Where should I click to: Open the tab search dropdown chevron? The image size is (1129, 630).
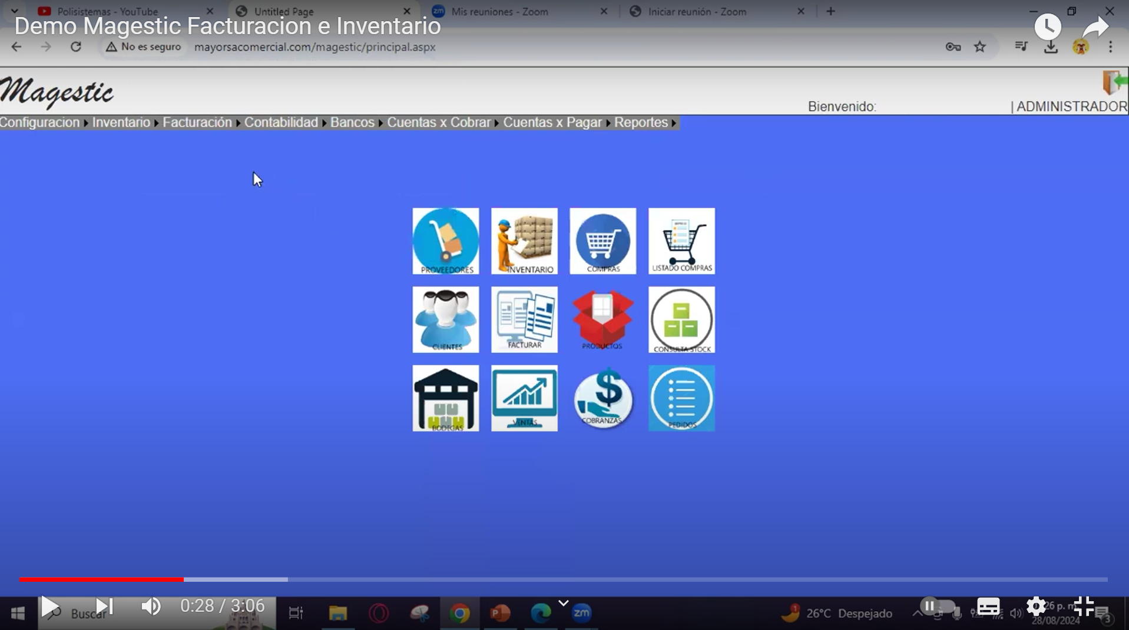pos(15,11)
